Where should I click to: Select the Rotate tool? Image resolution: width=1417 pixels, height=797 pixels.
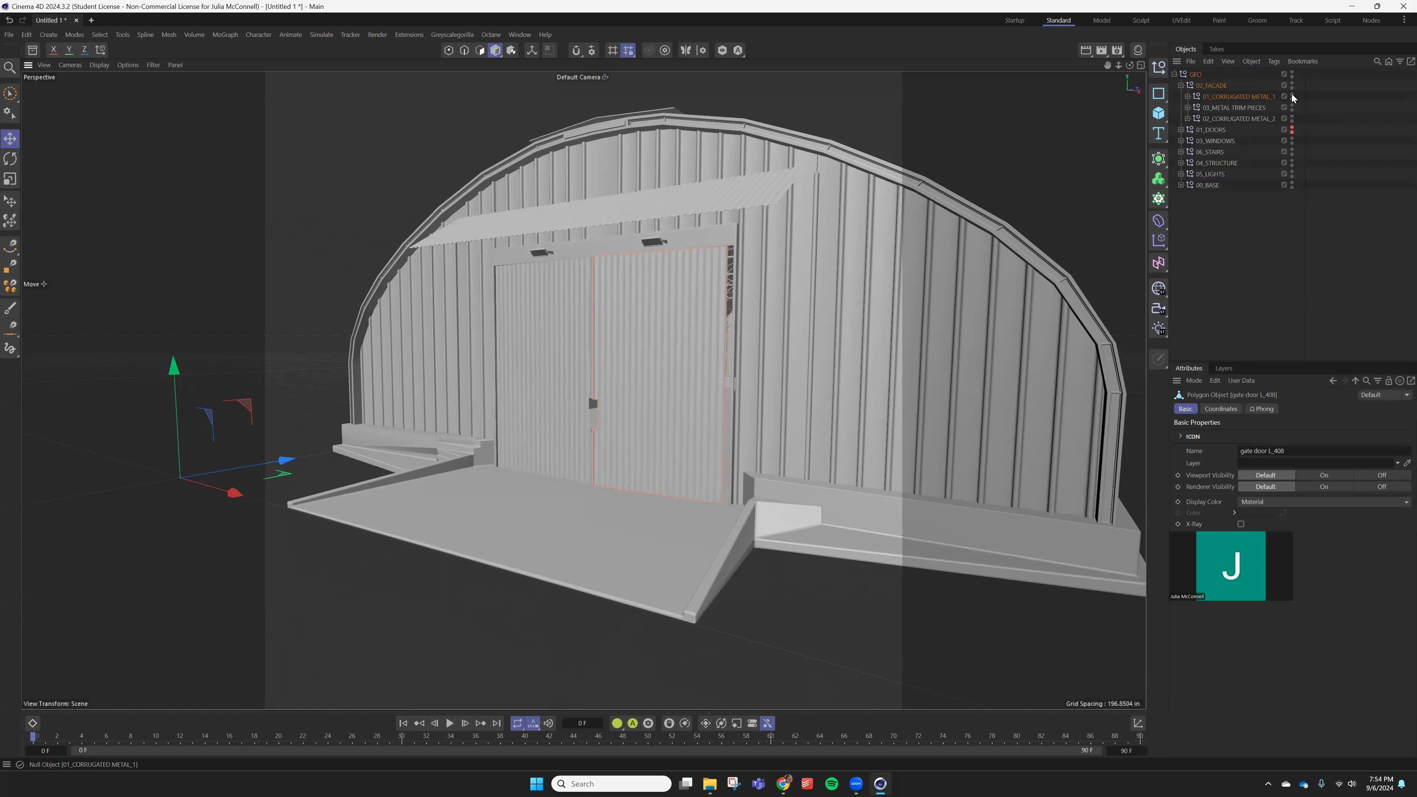[x=10, y=159]
